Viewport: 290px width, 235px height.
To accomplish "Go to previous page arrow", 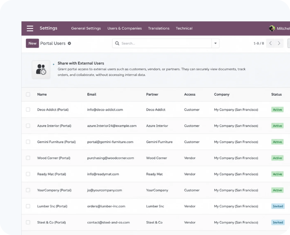I will click(x=270, y=43).
